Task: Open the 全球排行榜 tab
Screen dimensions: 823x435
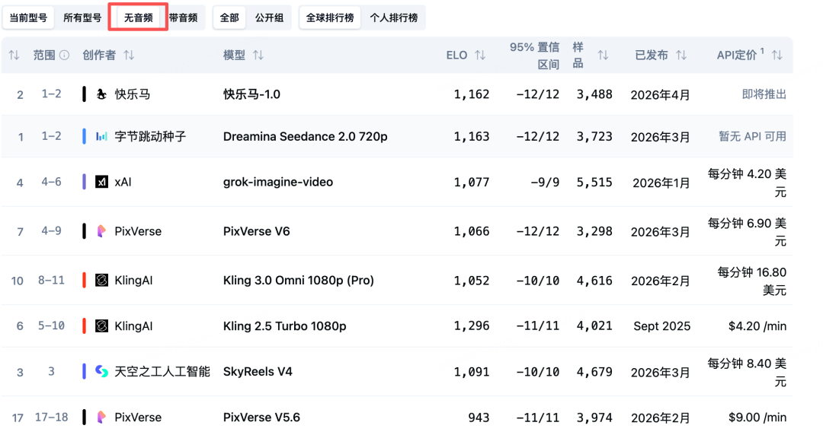Action: (x=330, y=17)
